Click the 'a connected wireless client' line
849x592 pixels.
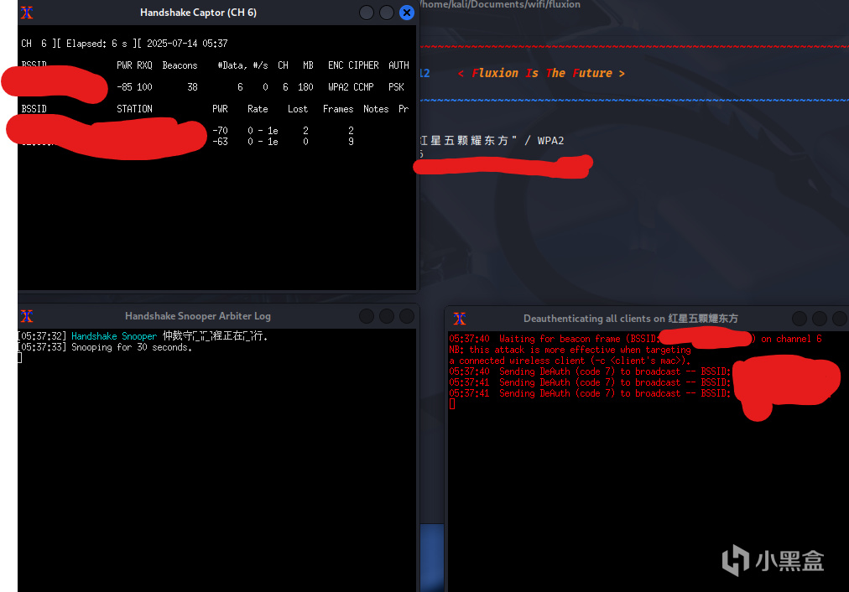(570, 361)
